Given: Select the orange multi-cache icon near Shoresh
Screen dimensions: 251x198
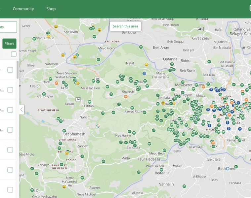Looking at the screenshot, I should 126,97.
